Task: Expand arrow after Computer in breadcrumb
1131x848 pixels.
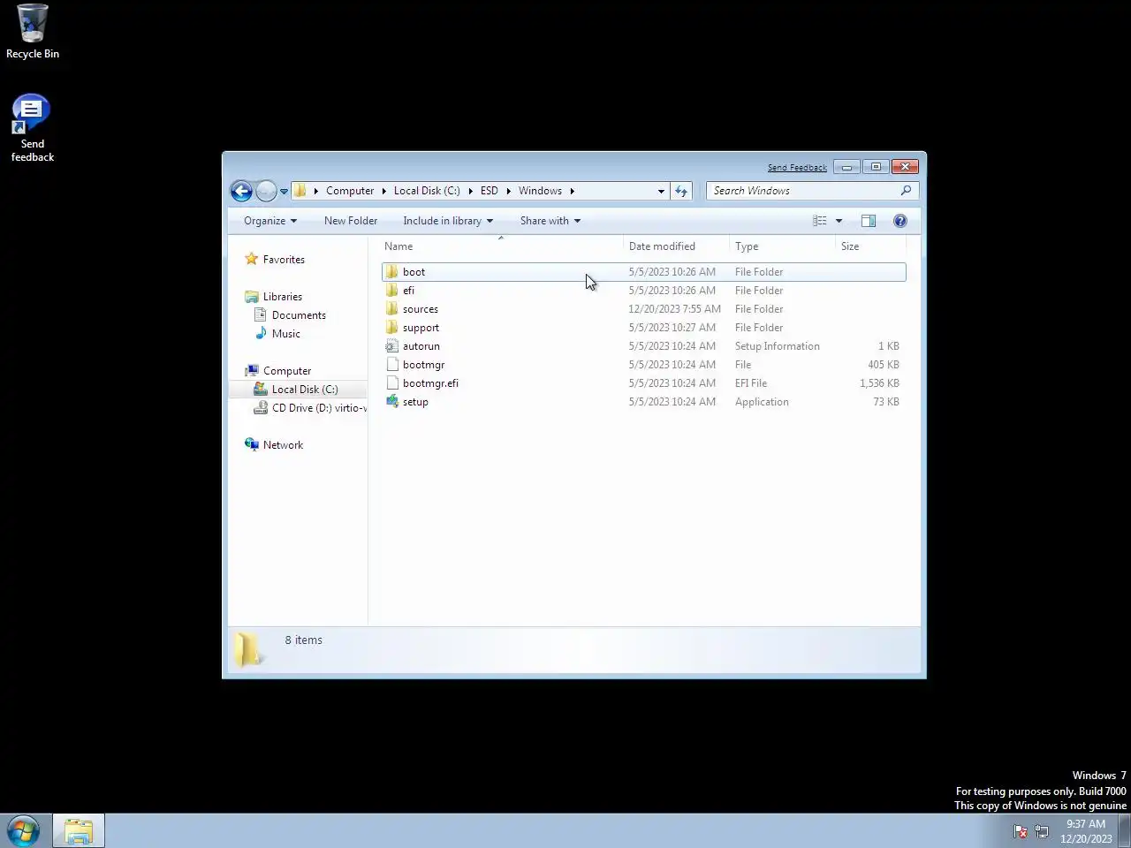Action: click(383, 191)
